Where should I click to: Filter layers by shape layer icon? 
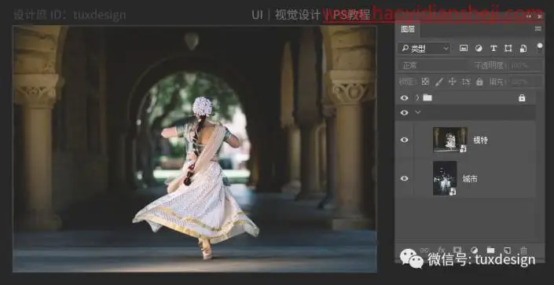[x=508, y=49]
